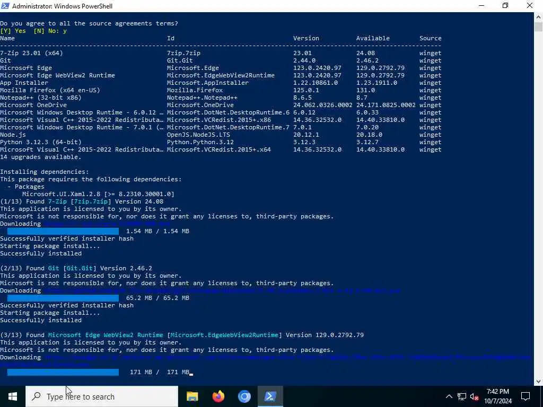Click Python available version '3.12.7'
This screenshot has width=543, height=407.
click(367, 142)
